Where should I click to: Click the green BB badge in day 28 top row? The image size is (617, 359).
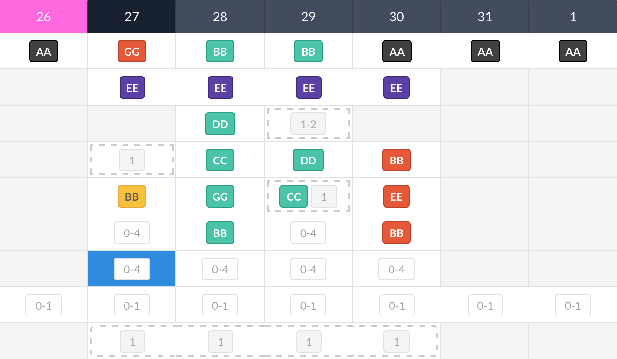click(x=220, y=51)
